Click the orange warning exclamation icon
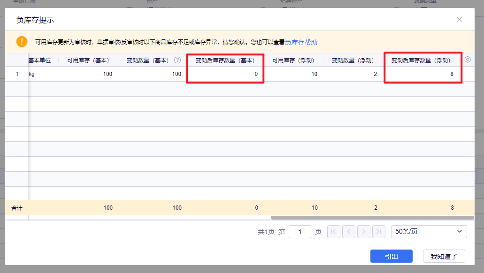Image resolution: width=484 pixels, height=273 pixels. point(22,42)
